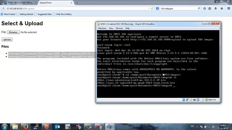Open a new tab with the plus button

(x=77, y=3)
